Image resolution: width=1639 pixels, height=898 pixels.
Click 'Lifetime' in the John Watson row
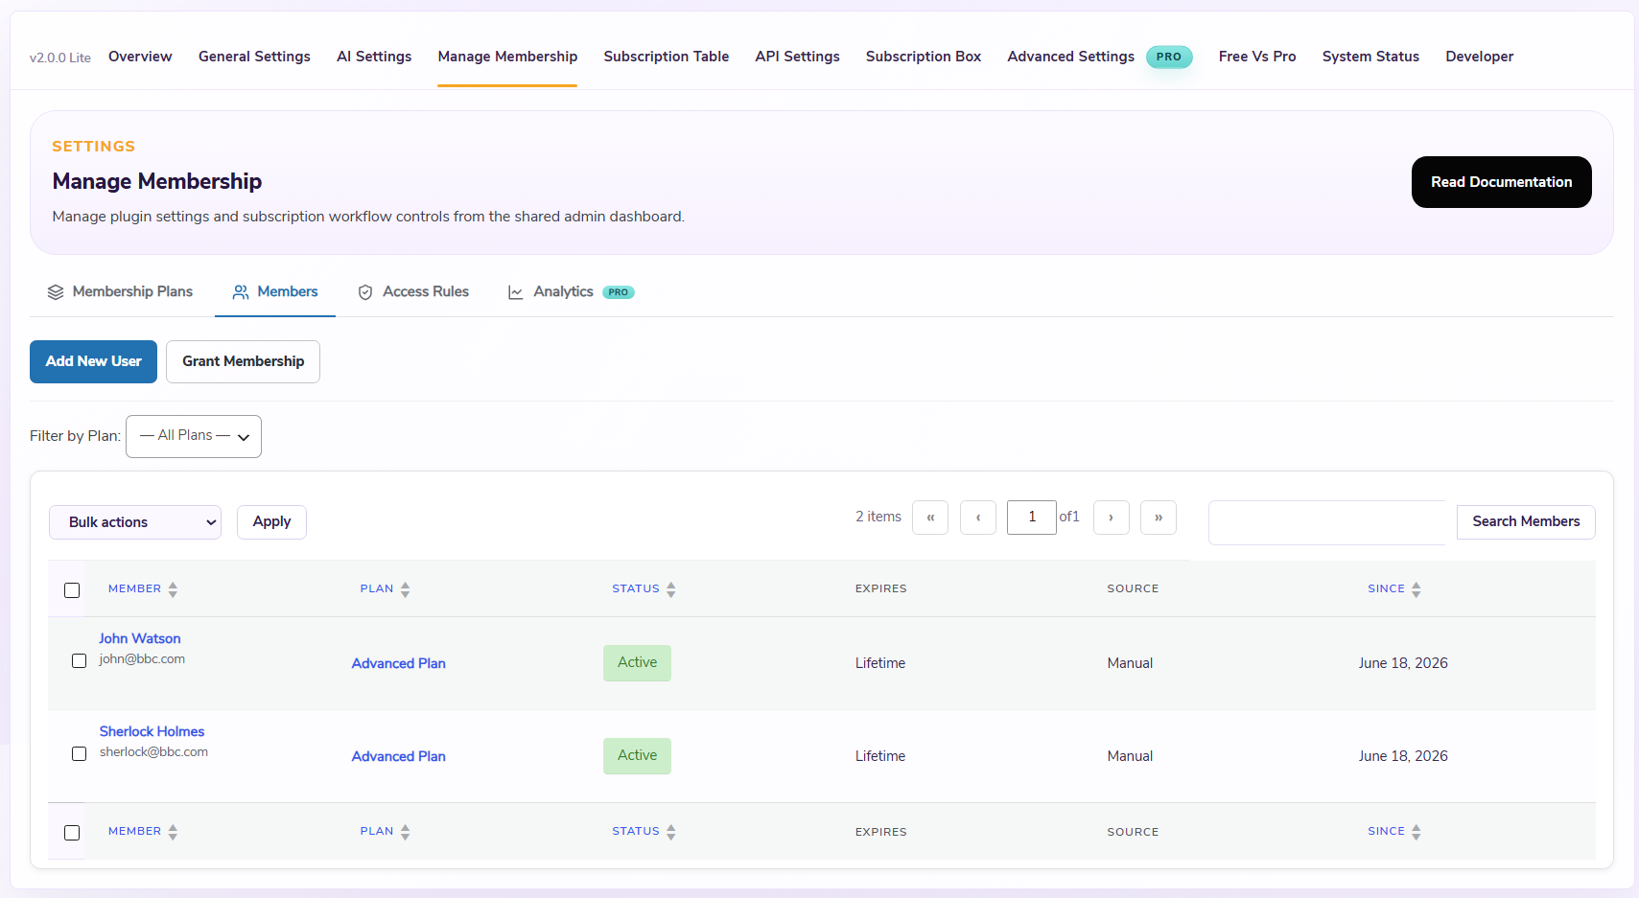880,663
